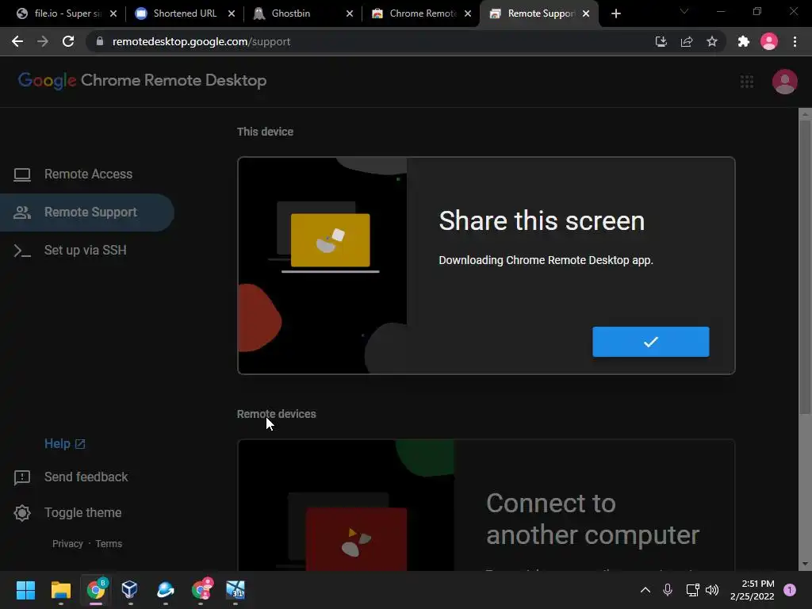This screenshot has height=609, width=812.
Task: Click Send feedback in the sidebar
Action: pyautogui.click(x=71, y=477)
